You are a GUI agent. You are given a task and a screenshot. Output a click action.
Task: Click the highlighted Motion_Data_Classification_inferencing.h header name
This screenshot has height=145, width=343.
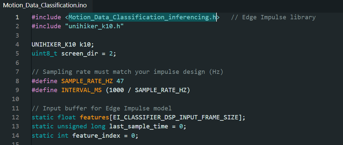[x=143, y=17]
